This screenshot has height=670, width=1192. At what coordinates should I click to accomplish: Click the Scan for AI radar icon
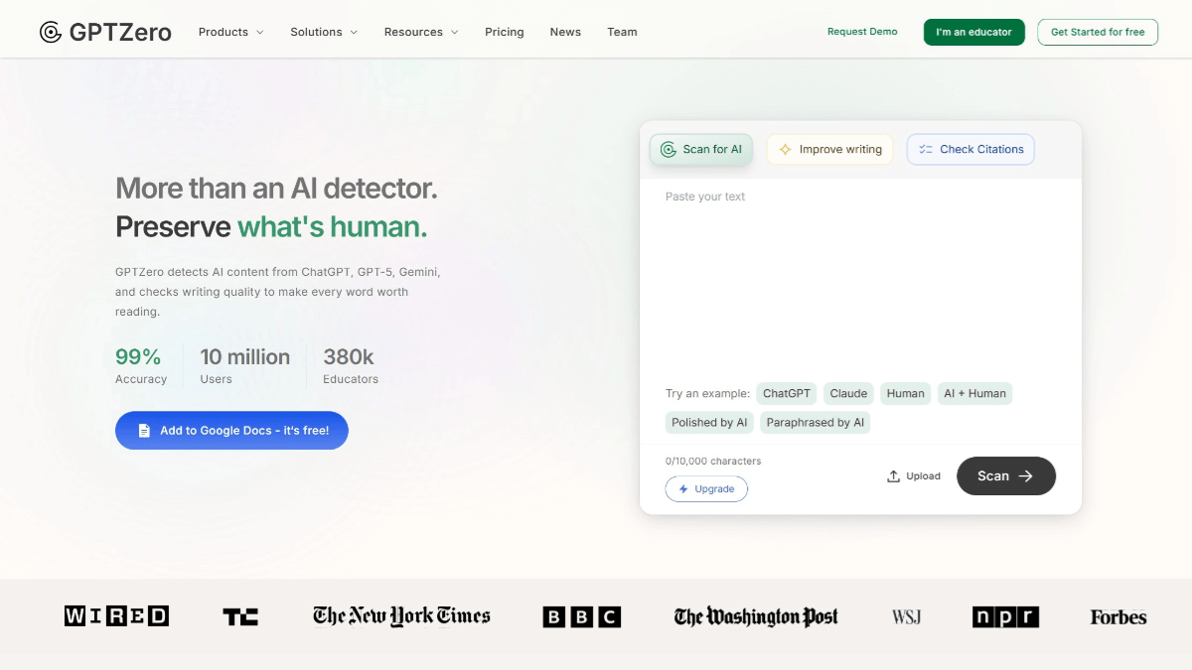[669, 150]
